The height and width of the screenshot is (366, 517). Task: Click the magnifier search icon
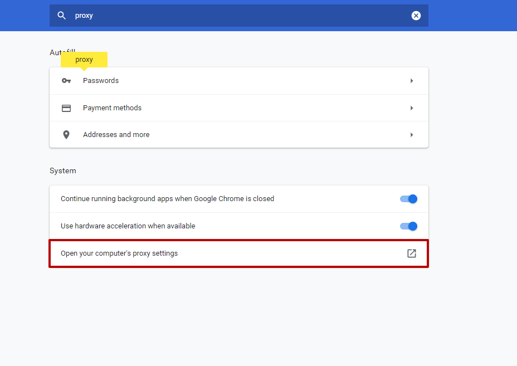click(62, 16)
